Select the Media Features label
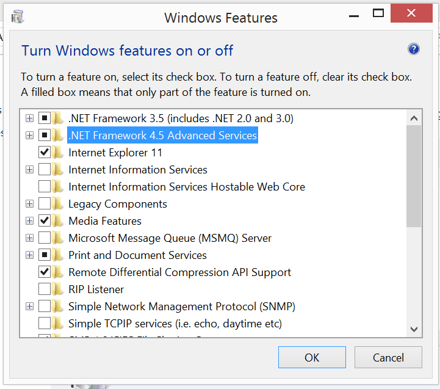 105,221
